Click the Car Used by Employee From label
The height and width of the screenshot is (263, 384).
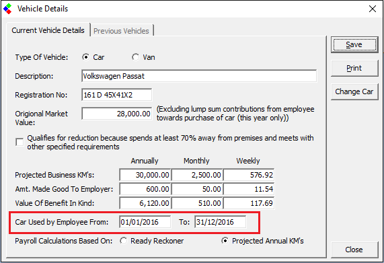62,222
